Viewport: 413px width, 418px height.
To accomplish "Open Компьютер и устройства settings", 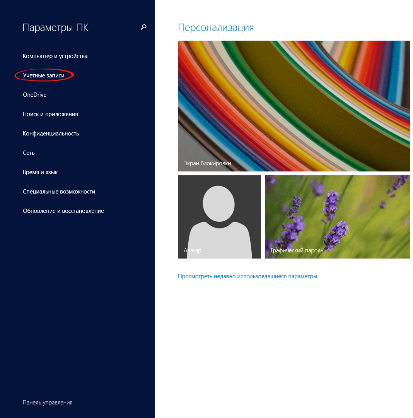I will coord(55,56).
